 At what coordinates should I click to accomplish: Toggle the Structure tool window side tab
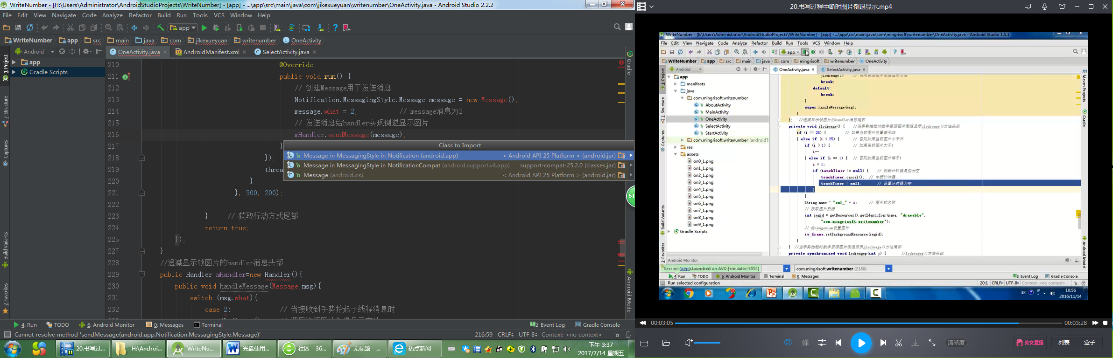pos(6,111)
